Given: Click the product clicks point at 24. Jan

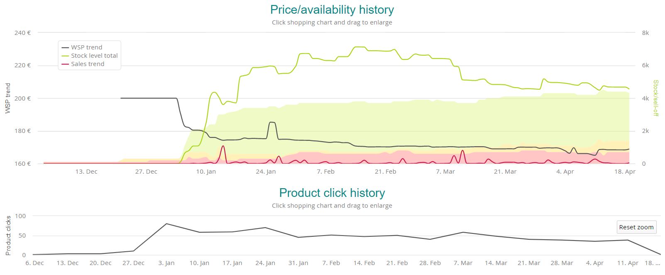Looking at the screenshot, I should 265,228.
